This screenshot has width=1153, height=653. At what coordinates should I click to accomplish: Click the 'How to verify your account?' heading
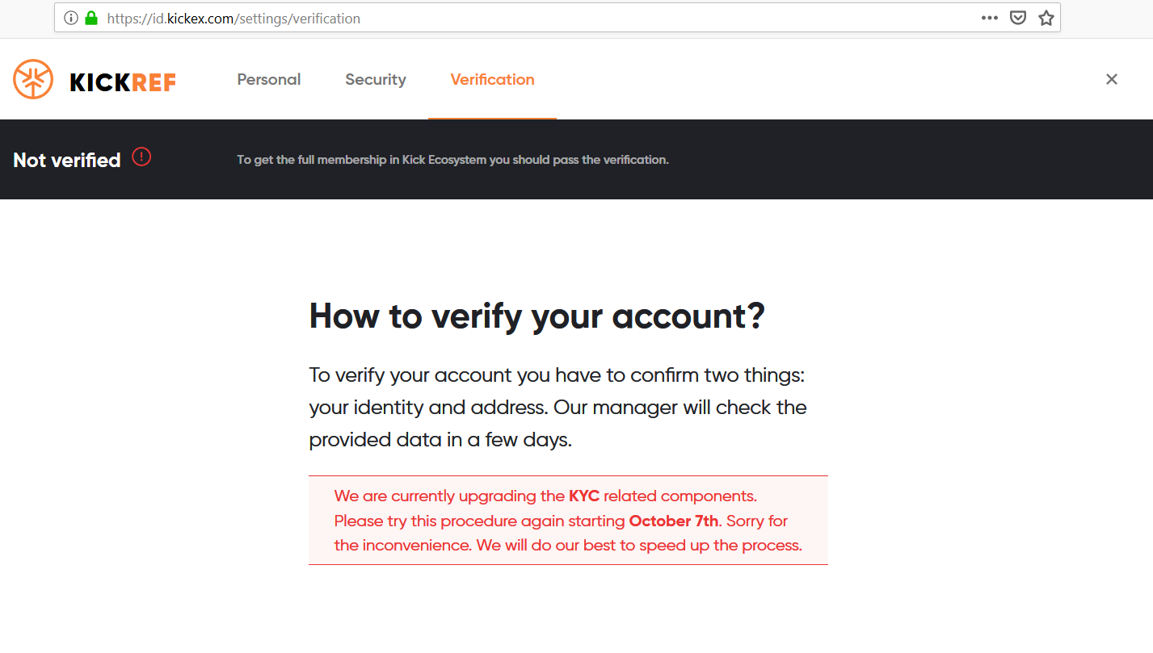(x=537, y=316)
